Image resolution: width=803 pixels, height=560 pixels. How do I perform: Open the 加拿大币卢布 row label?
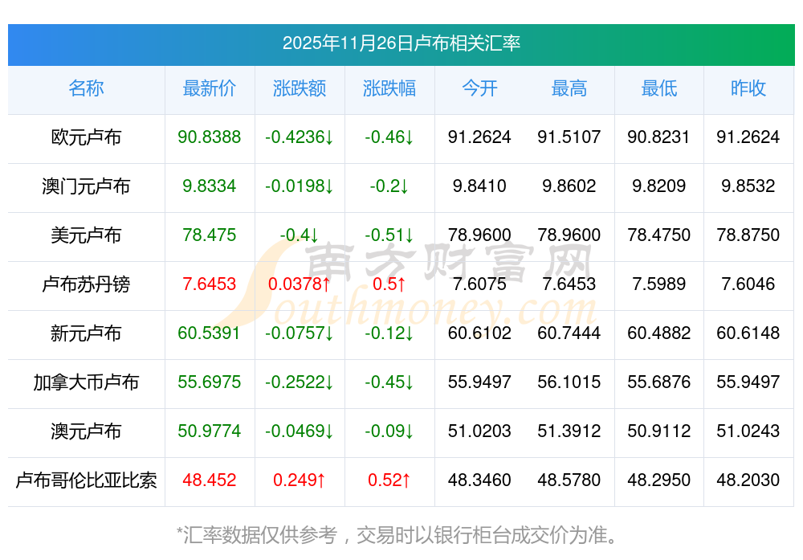(x=86, y=382)
